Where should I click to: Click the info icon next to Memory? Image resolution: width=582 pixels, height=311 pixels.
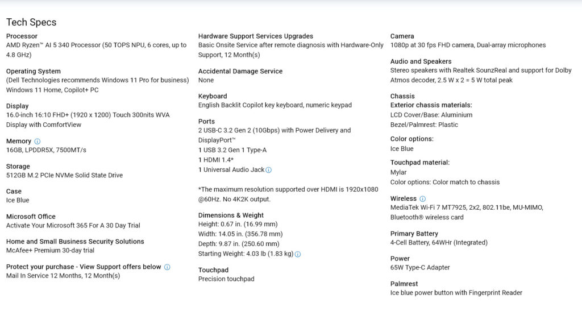click(x=38, y=141)
